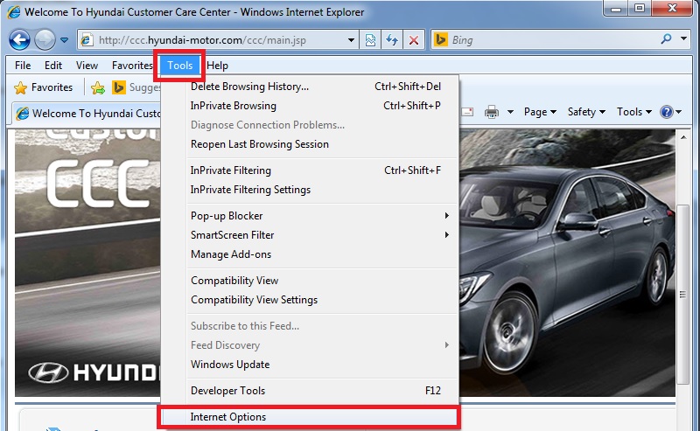The image size is (700, 431).
Task: Open the Favorites menu in menu bar
Action: pos(132,66)
